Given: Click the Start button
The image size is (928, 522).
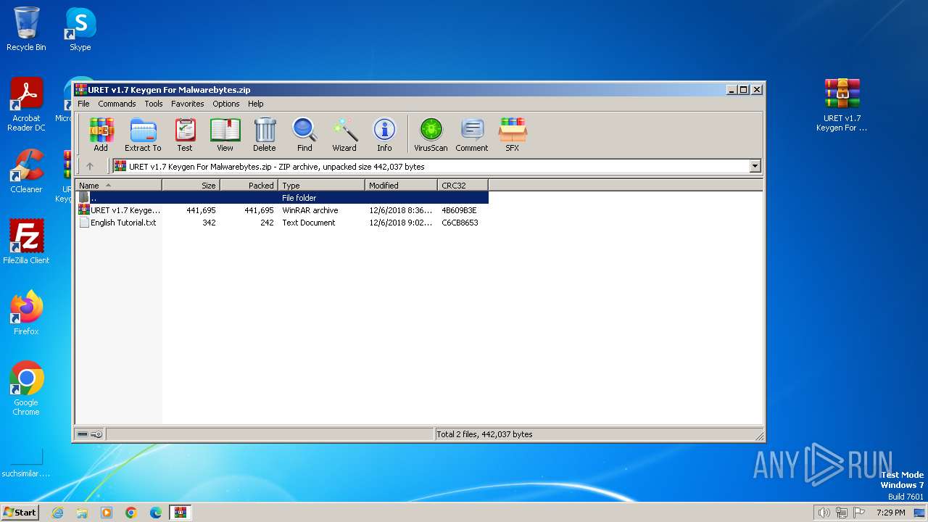Looking at the screenshot, I should pyautogui.click(x=20, y=512).
